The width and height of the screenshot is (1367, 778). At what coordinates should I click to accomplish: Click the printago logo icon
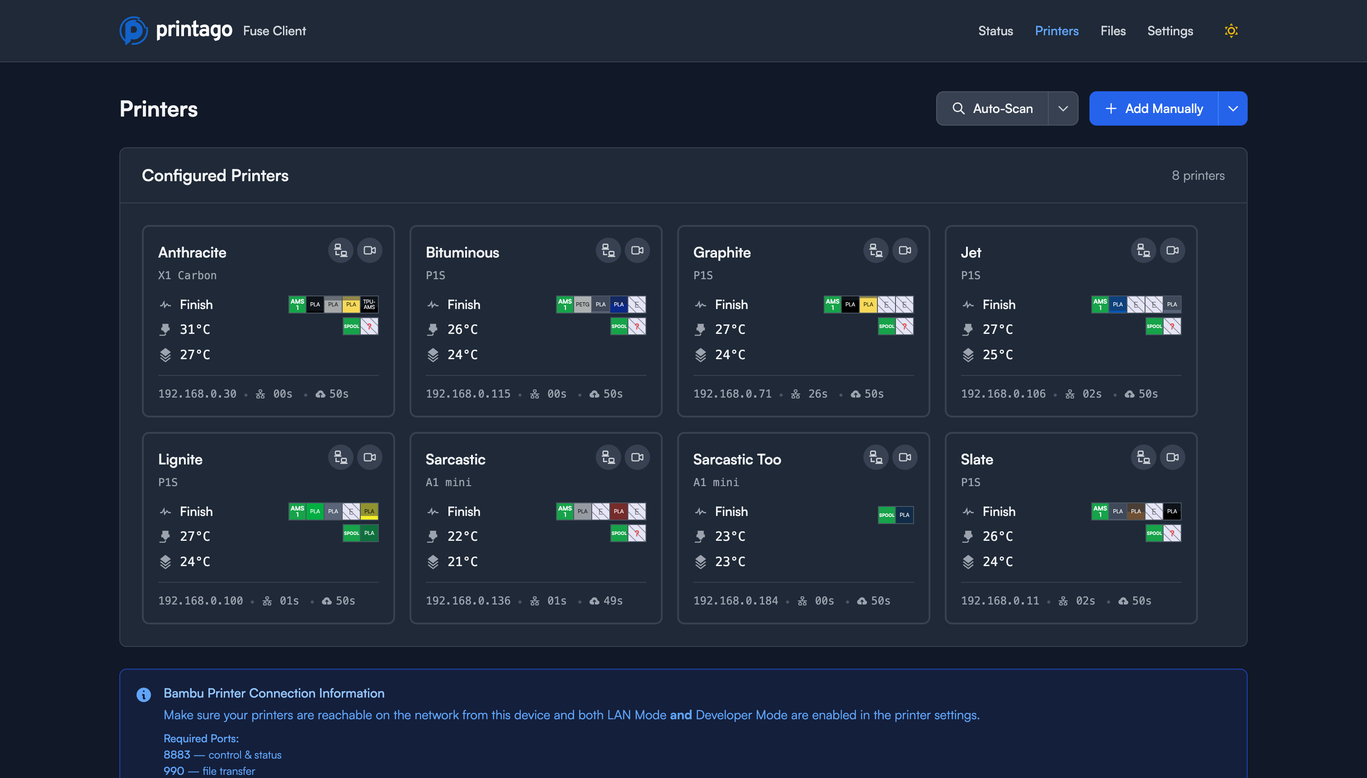coord(133,31)
